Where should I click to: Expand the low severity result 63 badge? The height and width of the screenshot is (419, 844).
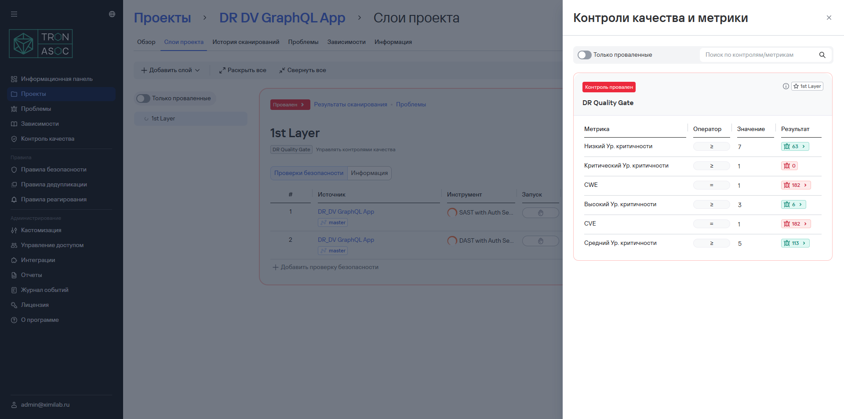click(x=795, y=146)
